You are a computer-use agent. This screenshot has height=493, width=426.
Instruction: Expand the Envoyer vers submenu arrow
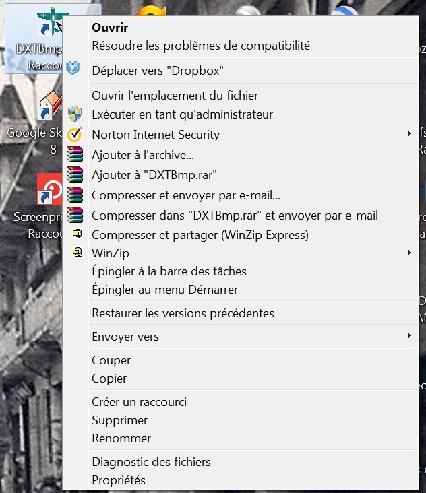[x=410, y=336]
